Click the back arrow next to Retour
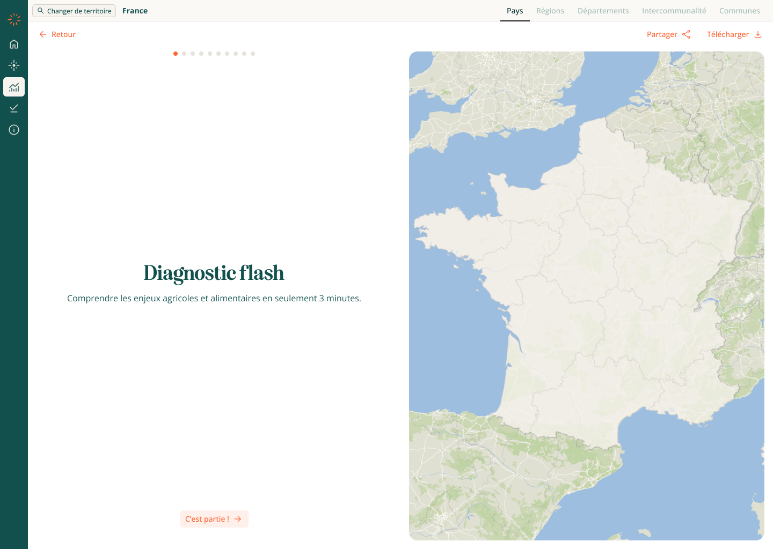773x549 pixels. pos(43,34)
